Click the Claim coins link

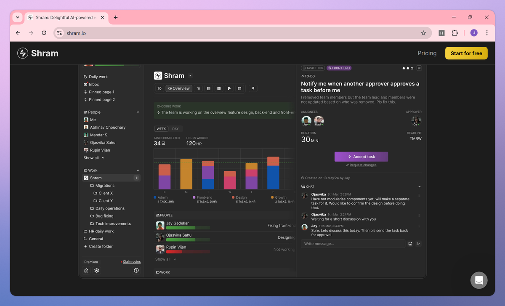coord(131,262)
